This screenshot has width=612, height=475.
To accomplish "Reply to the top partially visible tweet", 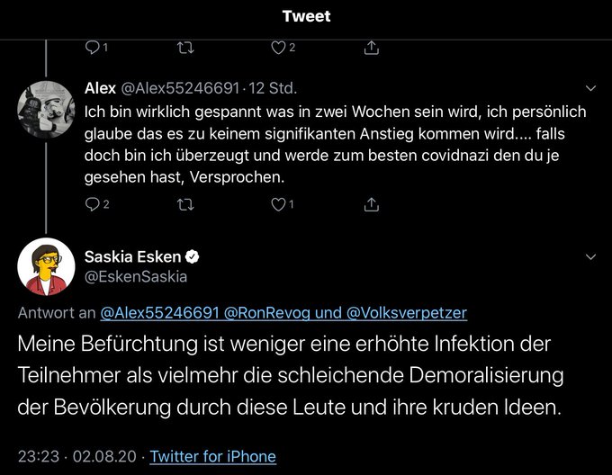I will [x=92, y=47].
